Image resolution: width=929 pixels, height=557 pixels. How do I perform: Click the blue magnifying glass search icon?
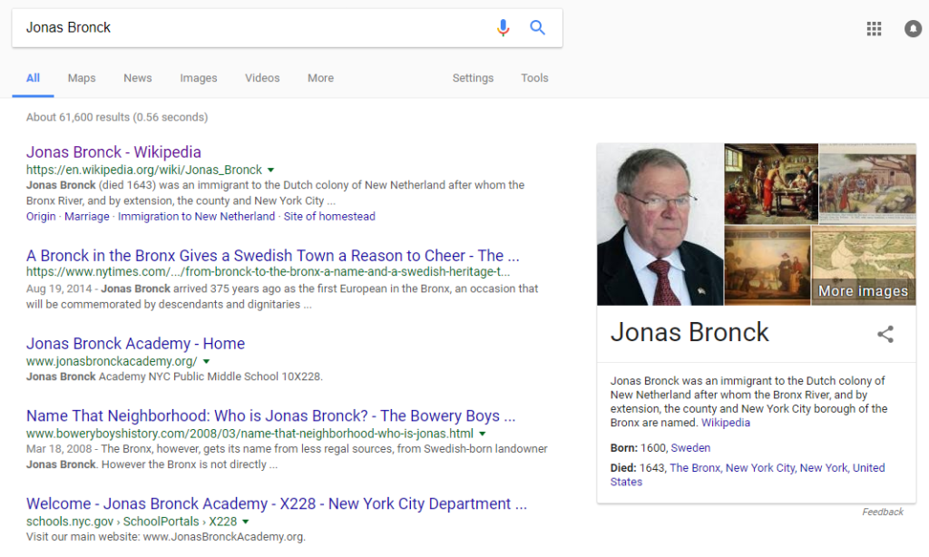(x=538, y=28)
